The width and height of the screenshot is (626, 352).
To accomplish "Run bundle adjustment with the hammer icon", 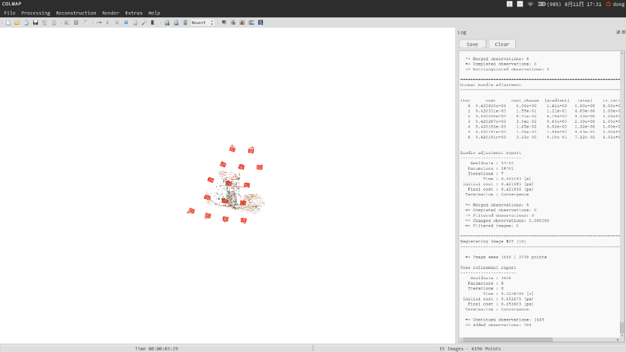I will pos(144,23).
